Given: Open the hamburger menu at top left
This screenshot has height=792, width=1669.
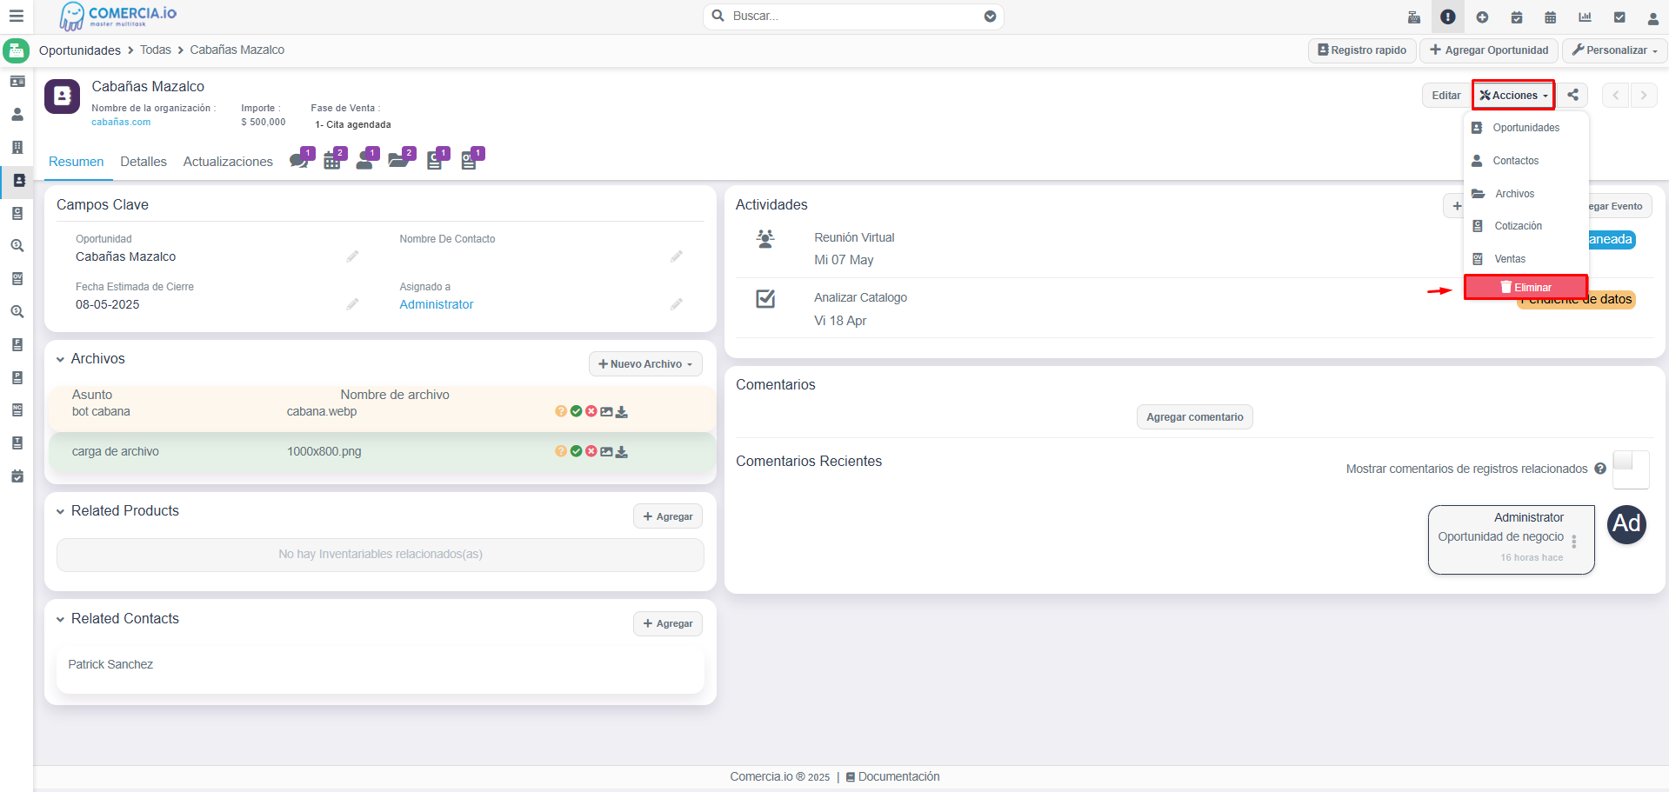Looking at the screenshot, I should coord(16,16).
